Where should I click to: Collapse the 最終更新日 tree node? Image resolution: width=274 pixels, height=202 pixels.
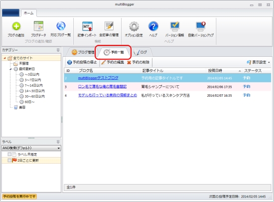10,69
